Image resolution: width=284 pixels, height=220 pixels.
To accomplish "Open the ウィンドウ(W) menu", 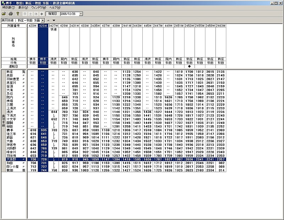I will pyautogui.click(x=39, y=7).
